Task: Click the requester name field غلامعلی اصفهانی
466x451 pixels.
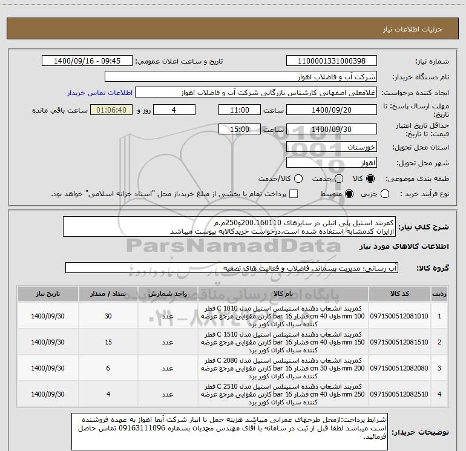Action: click(x=256, y=93)
